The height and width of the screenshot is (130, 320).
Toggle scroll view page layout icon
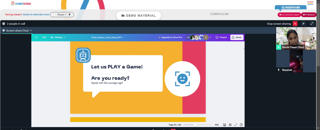tap(225, 125)
